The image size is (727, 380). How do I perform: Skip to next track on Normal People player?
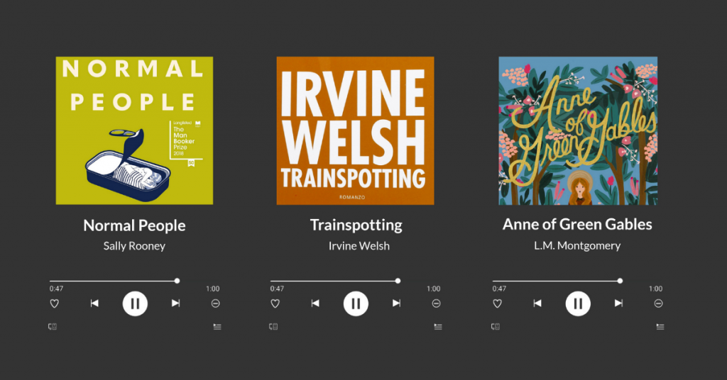(x=175, y=303)
